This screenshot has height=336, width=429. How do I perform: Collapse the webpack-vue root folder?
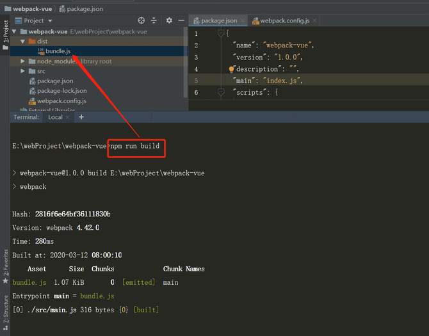click(x=14, y=32)
